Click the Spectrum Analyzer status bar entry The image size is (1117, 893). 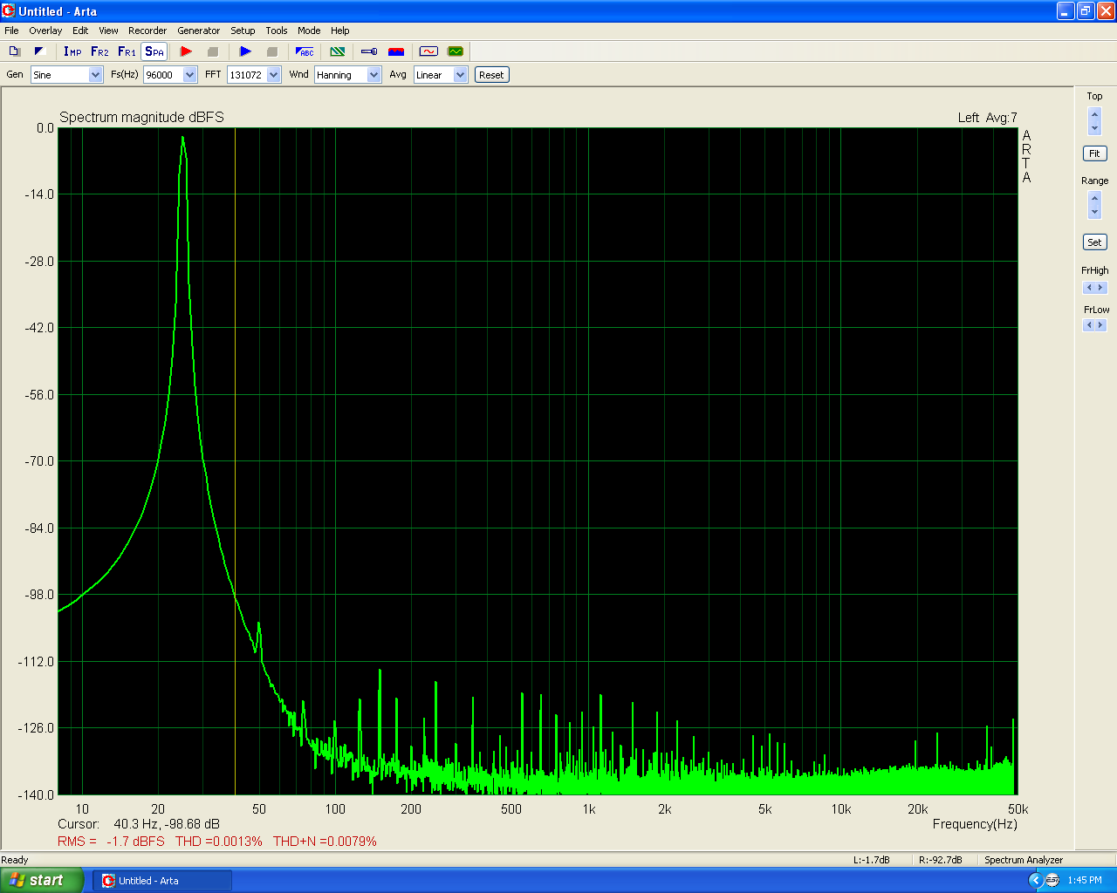1024,860
